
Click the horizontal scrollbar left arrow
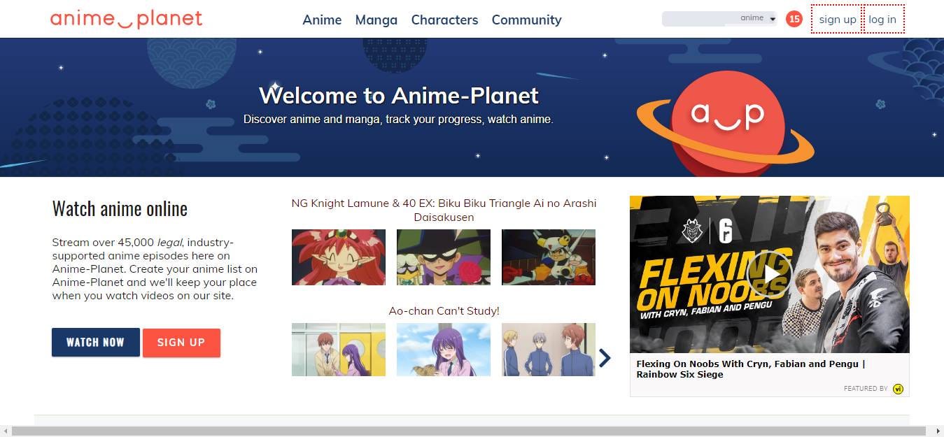pyautogui.click(x=6, y=431)
